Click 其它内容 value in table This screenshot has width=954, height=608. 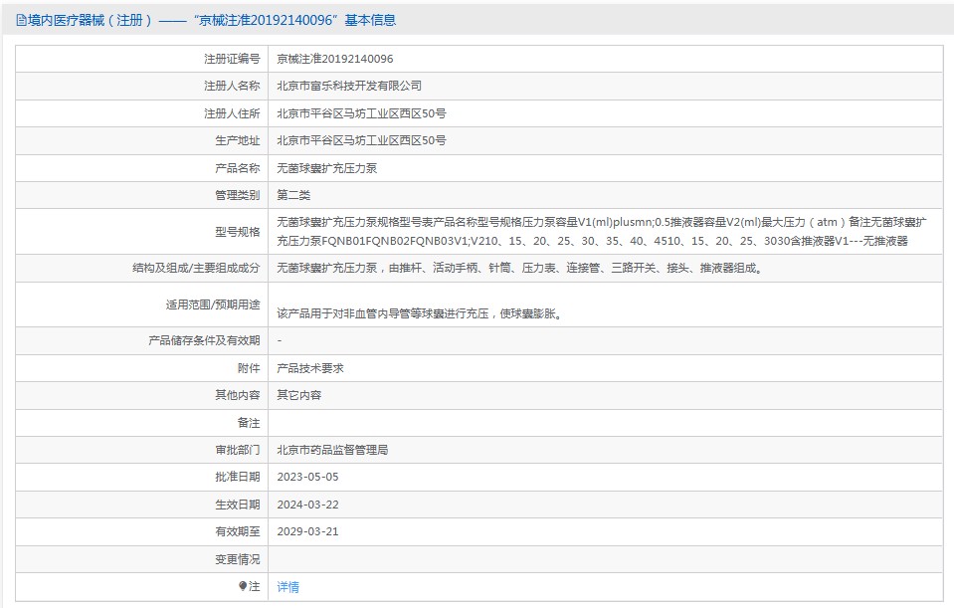[298, 395]
